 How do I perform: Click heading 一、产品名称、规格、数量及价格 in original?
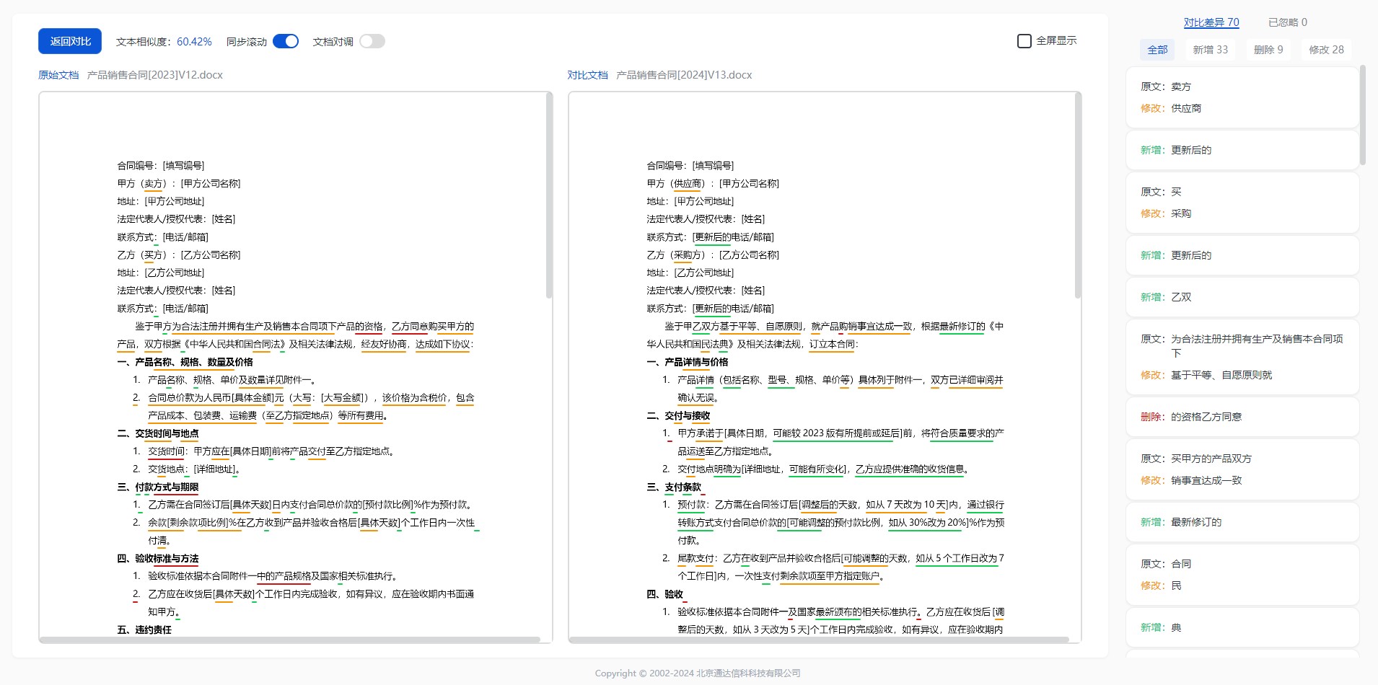185,362
